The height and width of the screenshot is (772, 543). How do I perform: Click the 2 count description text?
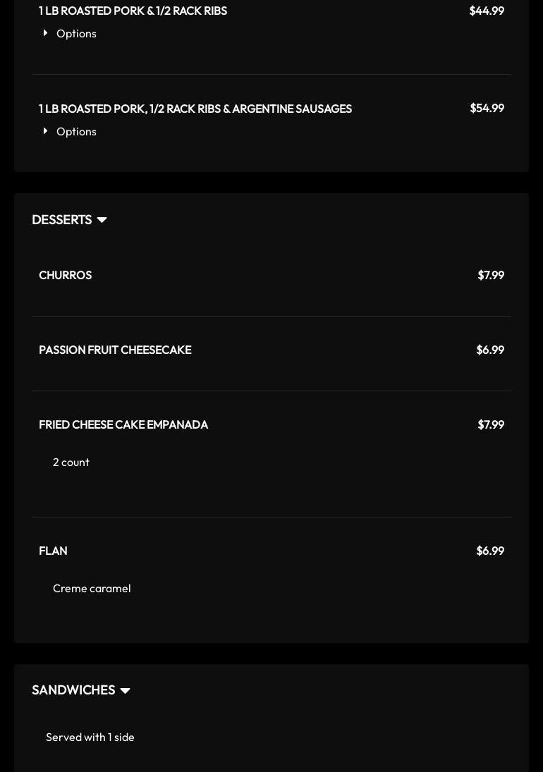[x=71, y=462]
